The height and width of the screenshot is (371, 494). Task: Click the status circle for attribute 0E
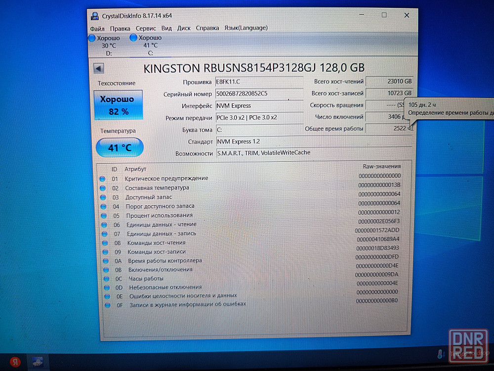click(x=107, y=296)
